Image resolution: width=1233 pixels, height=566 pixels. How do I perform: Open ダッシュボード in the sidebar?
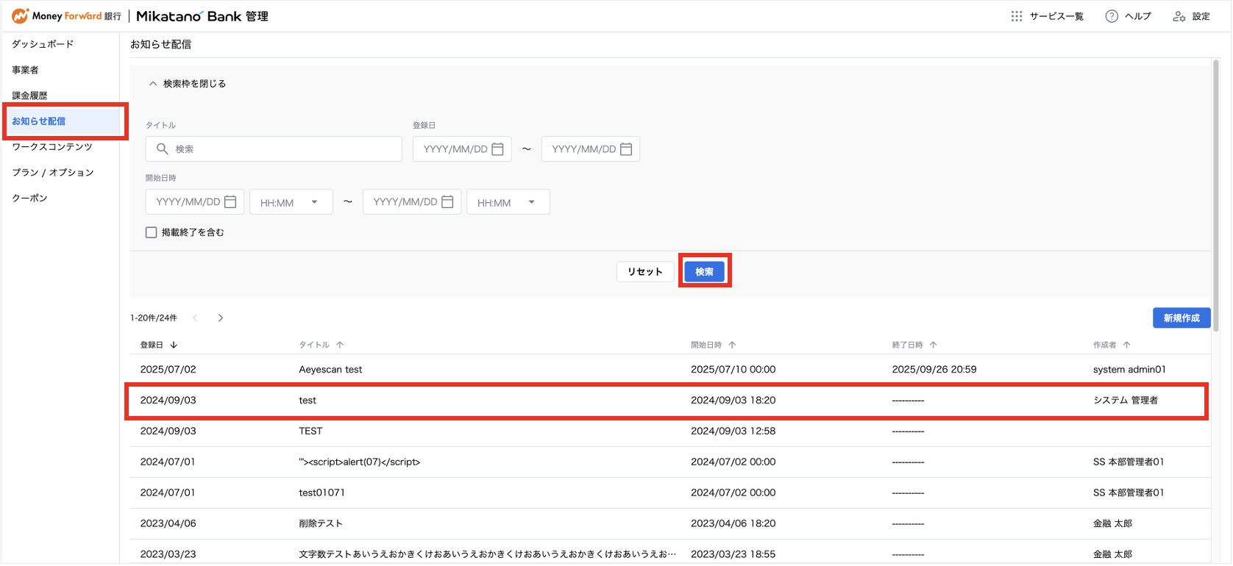(43, 44)
